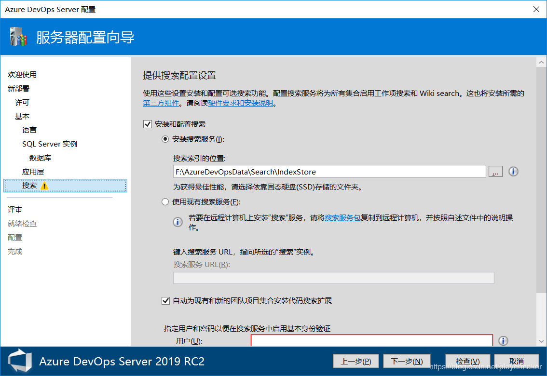Close the Azure DevOps Server configuration window

pyautogui.click(x=536, y=9)
